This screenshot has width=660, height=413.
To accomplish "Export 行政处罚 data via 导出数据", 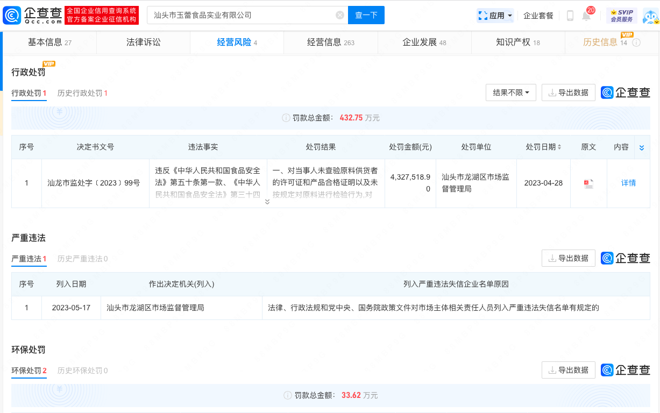I will point(569,92).
